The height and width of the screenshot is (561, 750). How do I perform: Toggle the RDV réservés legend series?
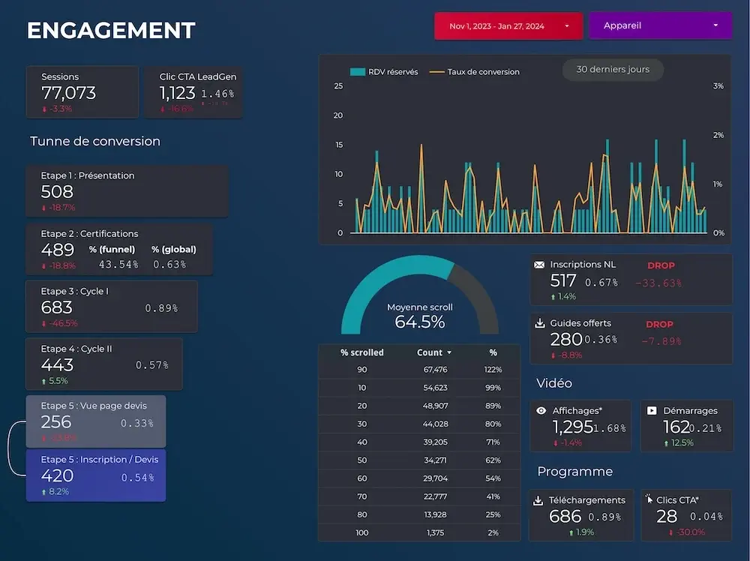click(384, 72)
